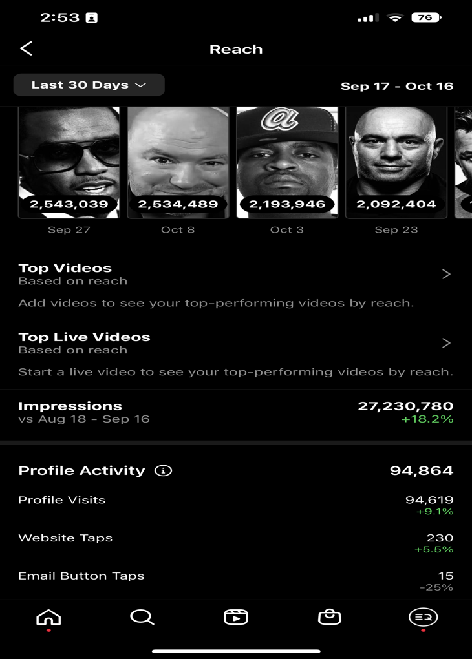Open the profile menu icon
Screen dimensions: 472x659
point(424,617)
